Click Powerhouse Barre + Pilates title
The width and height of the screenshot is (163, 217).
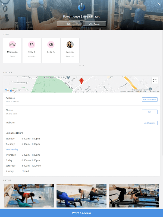[x=81, y=17]
